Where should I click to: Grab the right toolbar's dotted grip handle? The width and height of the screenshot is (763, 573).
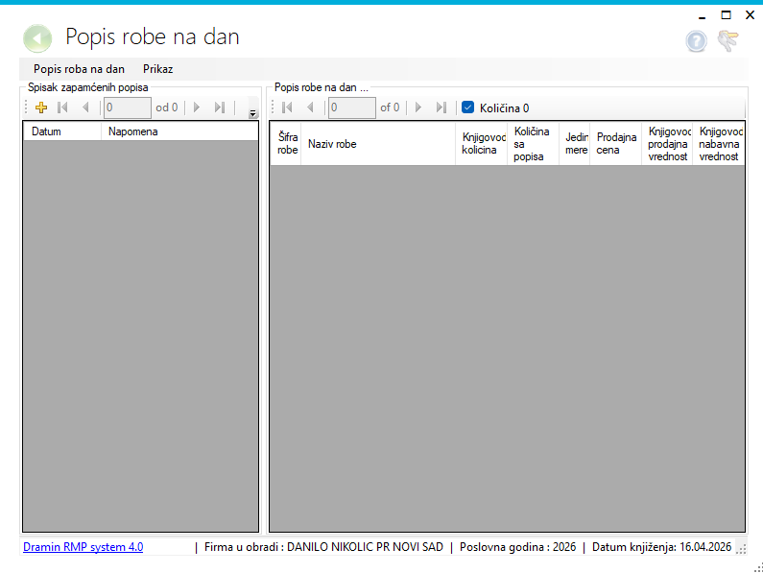(x=273, y=107)
